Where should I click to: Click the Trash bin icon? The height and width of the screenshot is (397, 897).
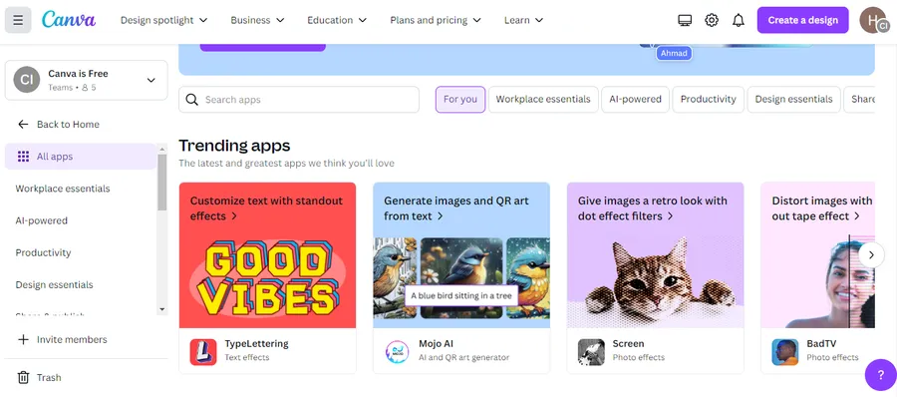point(23,377)
